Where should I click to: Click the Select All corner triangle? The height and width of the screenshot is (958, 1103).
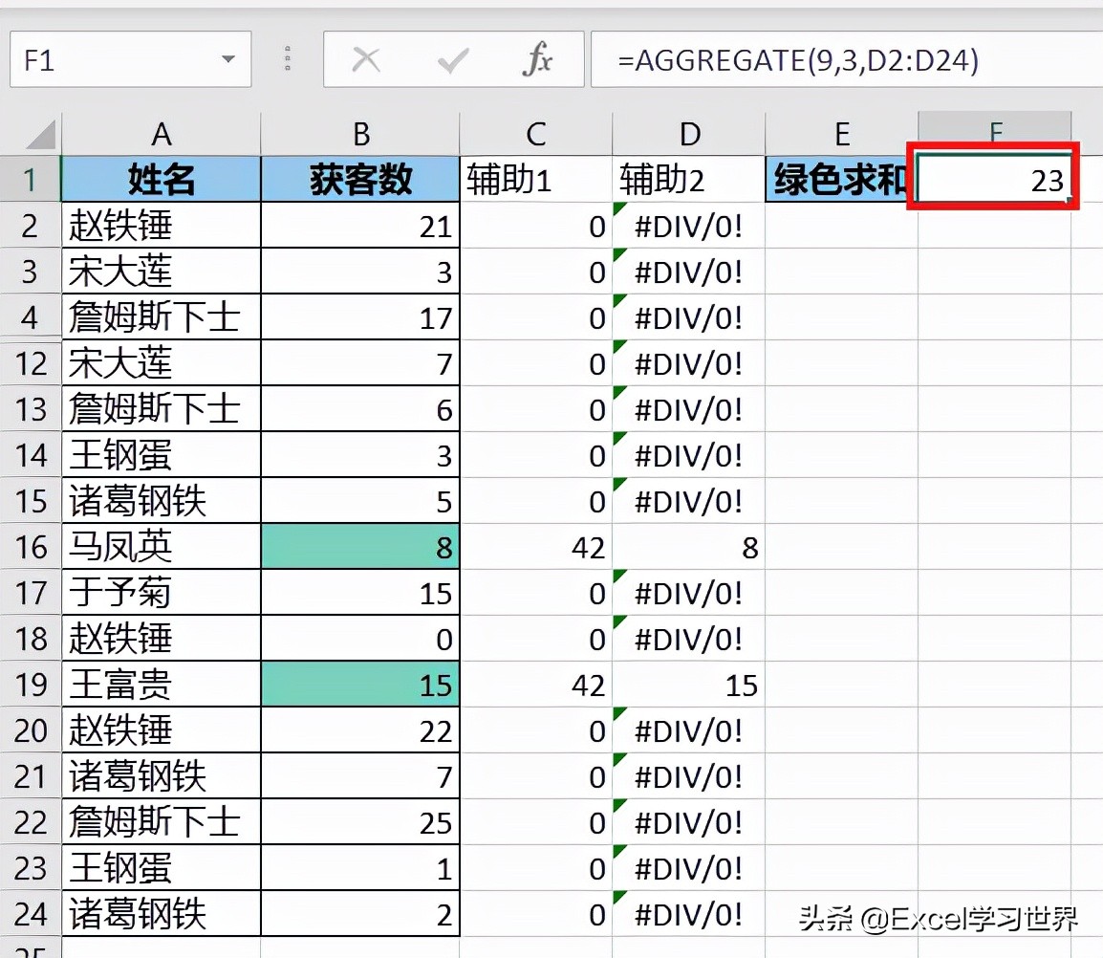40,135
